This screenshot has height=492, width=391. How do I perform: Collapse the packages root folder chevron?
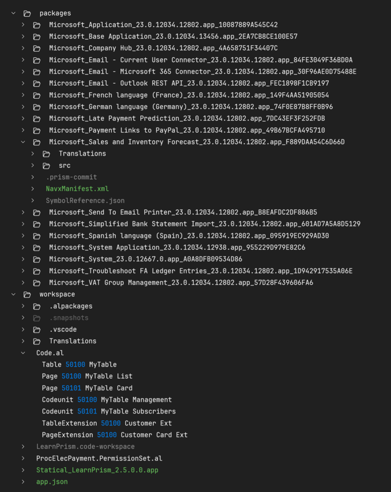coord(14,13)
